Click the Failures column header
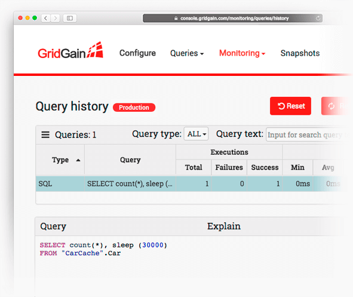 229,167
